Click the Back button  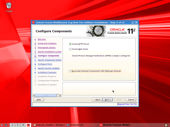click(97, 99)
